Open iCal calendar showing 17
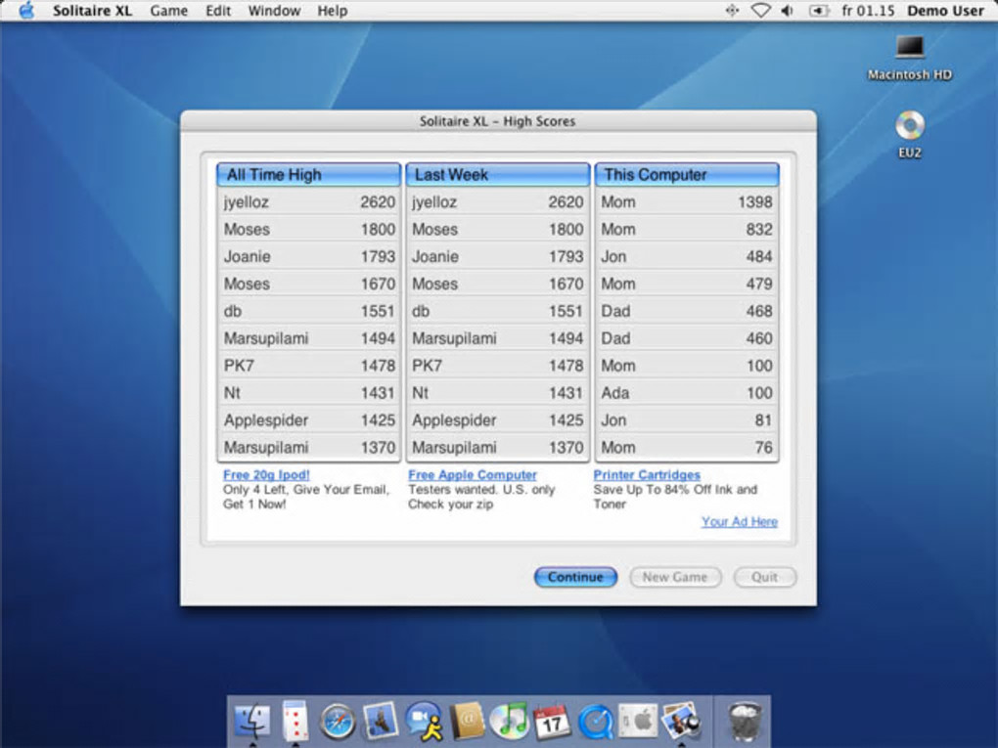 point(552,722)
